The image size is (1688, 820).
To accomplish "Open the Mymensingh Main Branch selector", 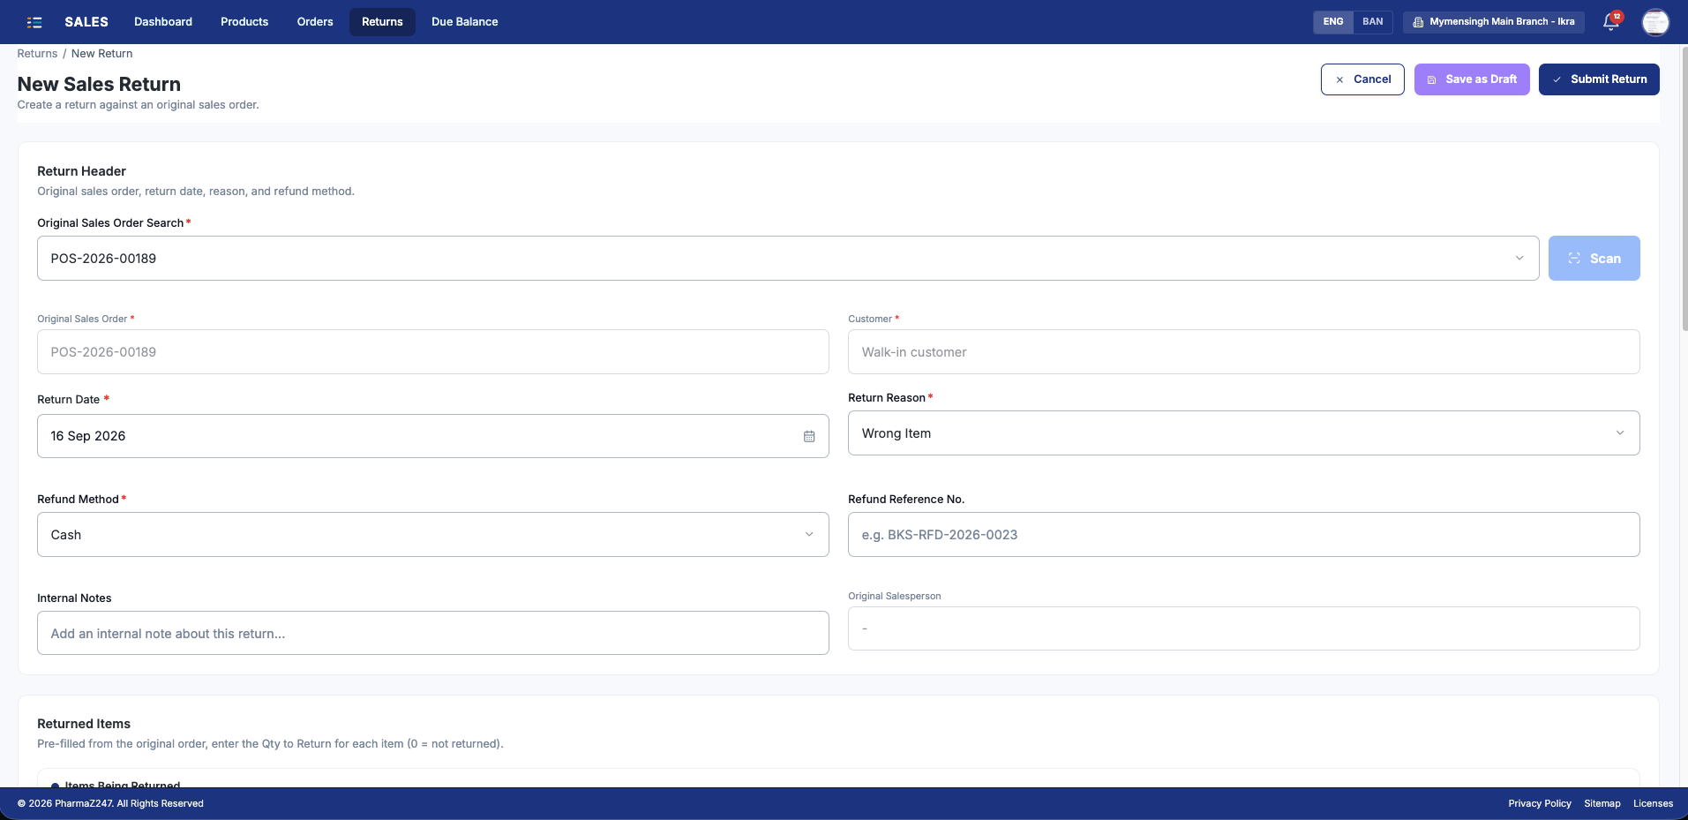I will click(x=1494, y=22).
